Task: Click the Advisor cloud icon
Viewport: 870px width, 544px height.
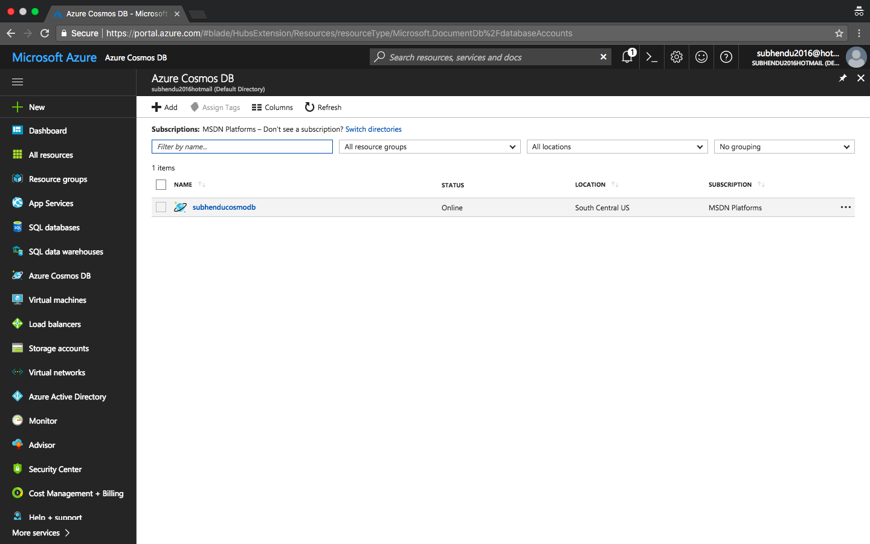Action: [18, 445]
